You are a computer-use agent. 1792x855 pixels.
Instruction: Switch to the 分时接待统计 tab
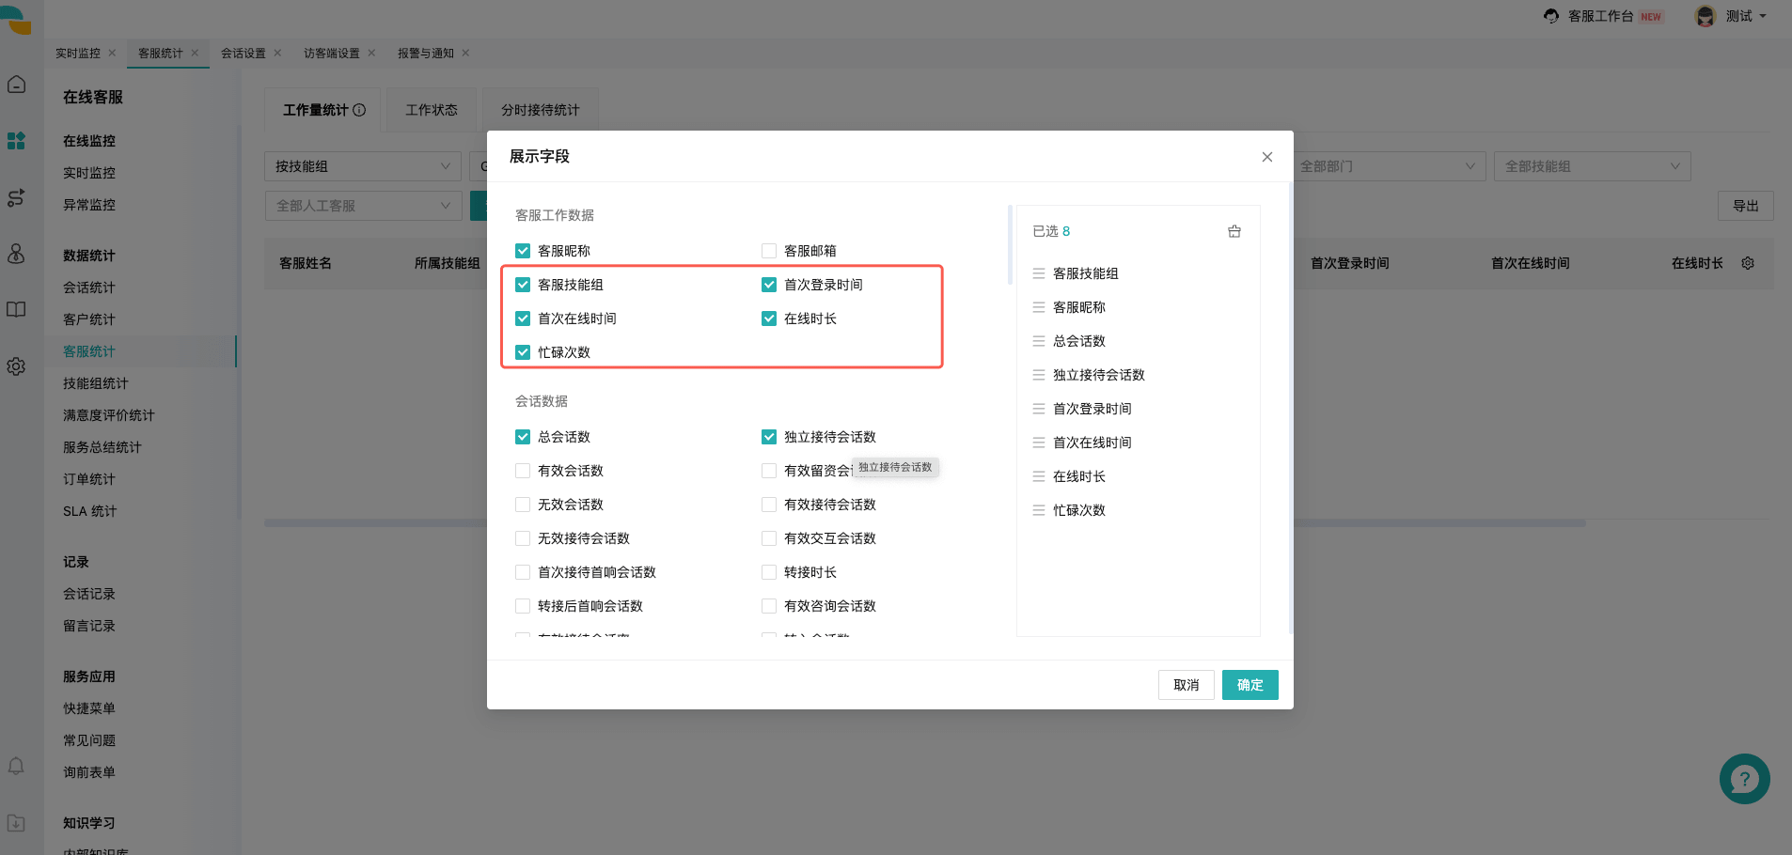pos(541,110)
